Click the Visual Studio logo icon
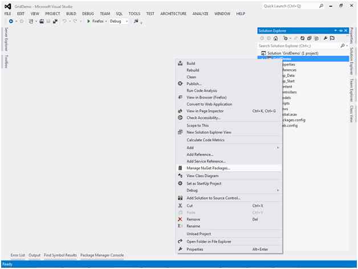This screenshot has height=269, width=358. pyautogui.click(x=8, y=6)
